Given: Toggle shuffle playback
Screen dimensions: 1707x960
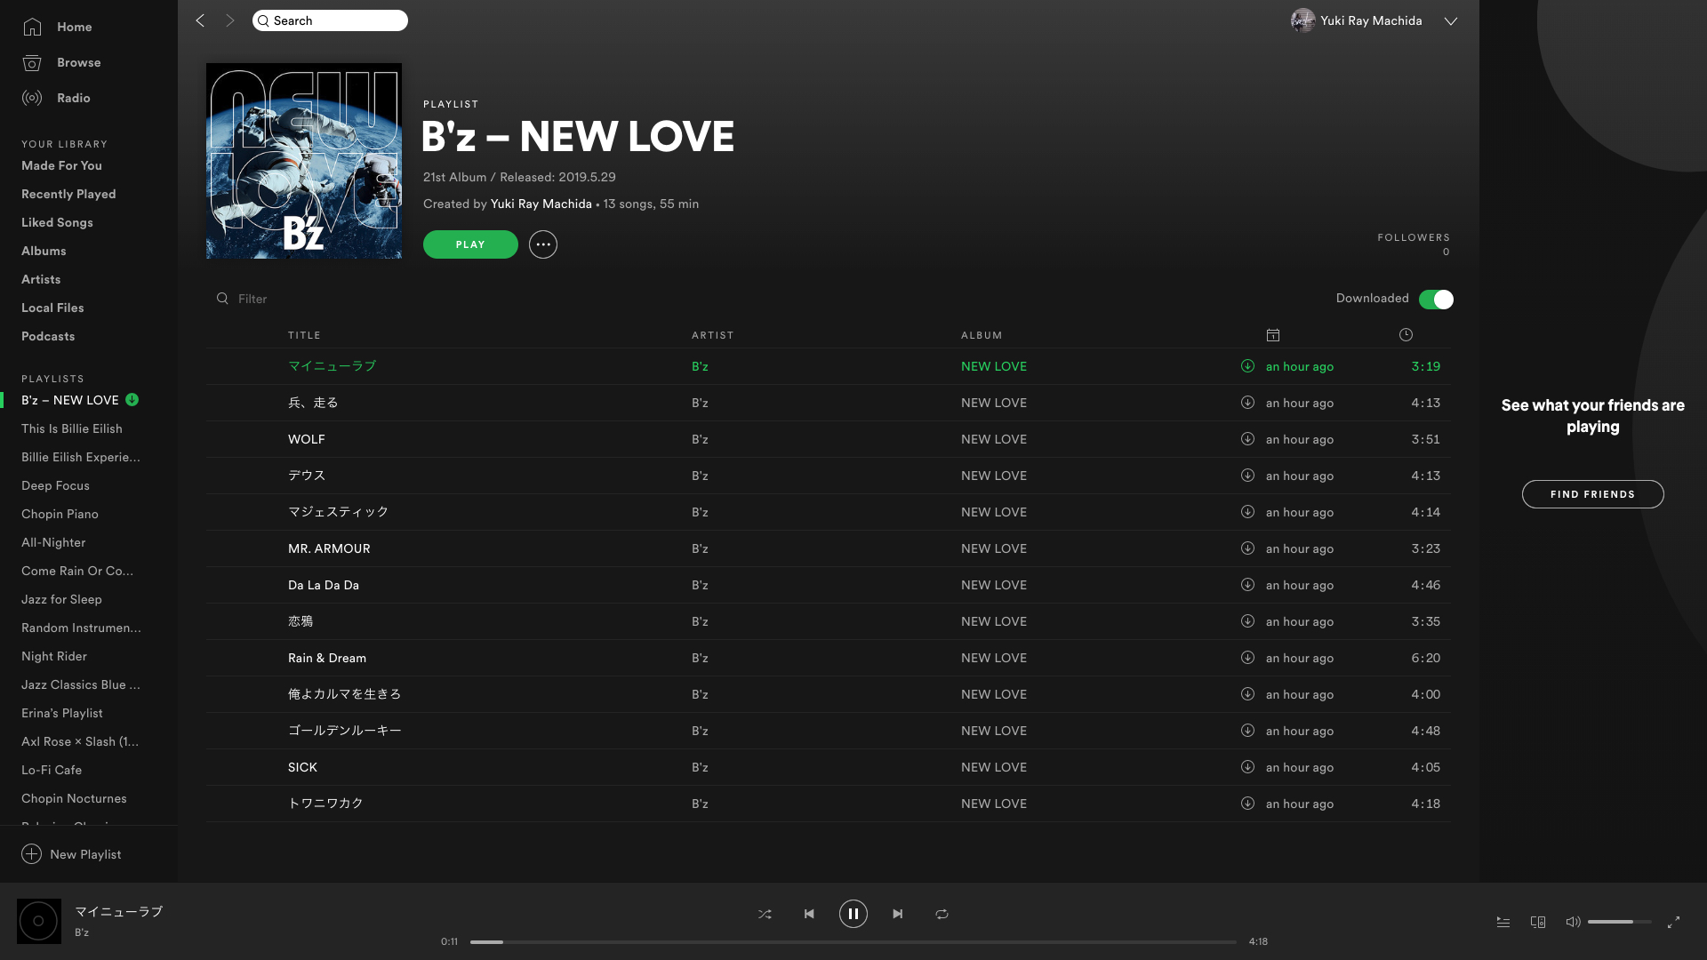Looking at the screenshot, I should tap(765, 914).
